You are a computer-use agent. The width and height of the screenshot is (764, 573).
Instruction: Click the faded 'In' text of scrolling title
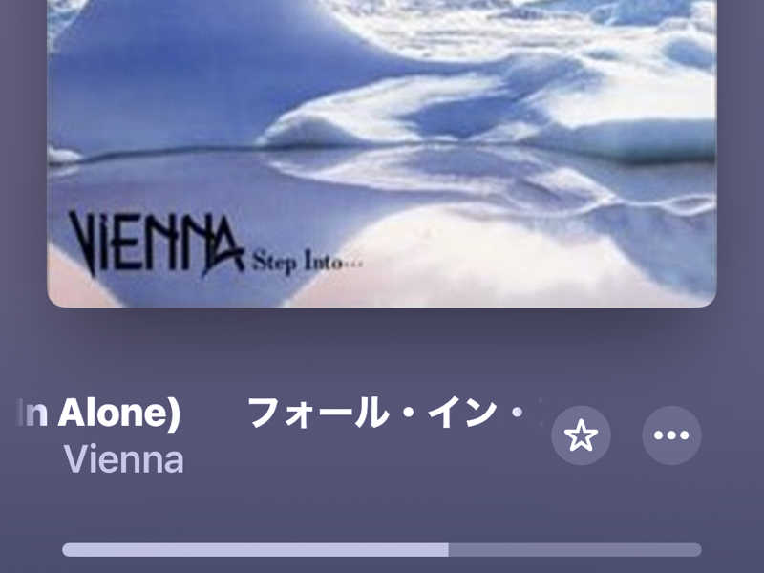[32, 414]
